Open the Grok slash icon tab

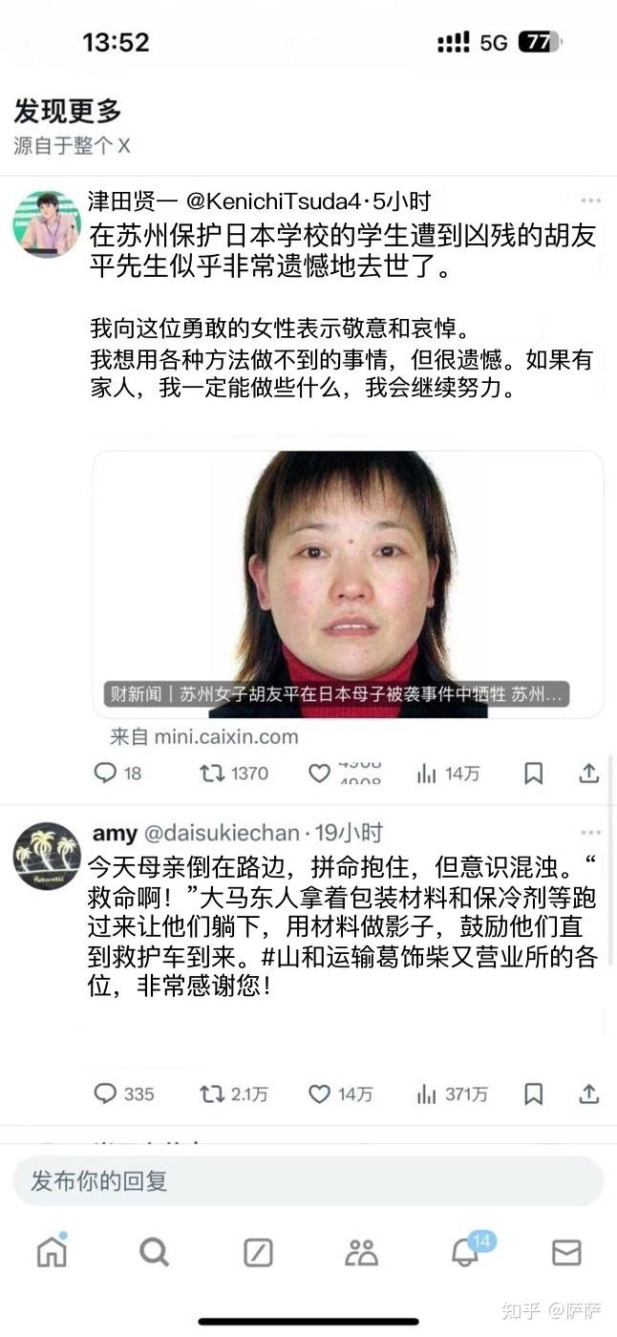coord(258,1252)
